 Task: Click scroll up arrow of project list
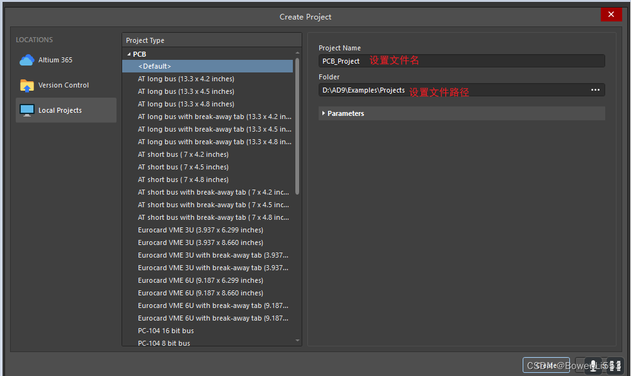click(x=297, y=53)
